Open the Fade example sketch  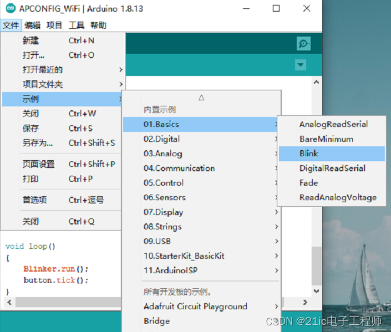[x=332, y=183]
